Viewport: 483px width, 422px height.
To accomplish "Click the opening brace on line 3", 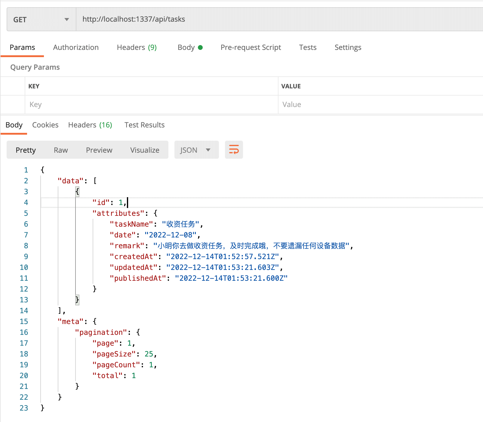I will tap(77, 191).
